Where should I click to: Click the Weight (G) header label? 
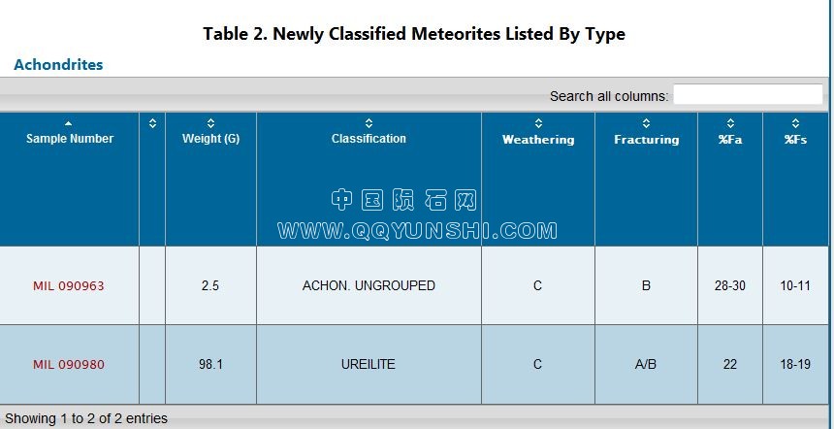click(x=210, y=139)
